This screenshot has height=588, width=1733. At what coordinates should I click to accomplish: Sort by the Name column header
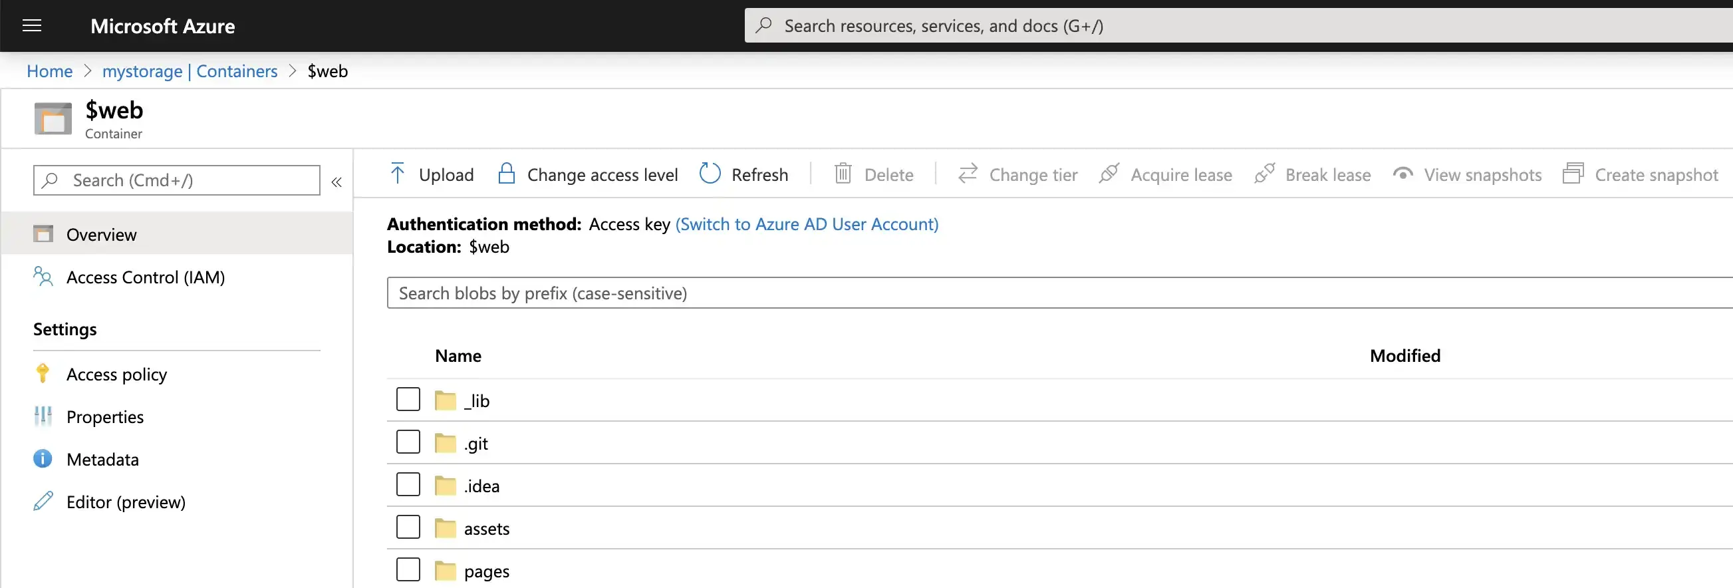pos(458,355)
